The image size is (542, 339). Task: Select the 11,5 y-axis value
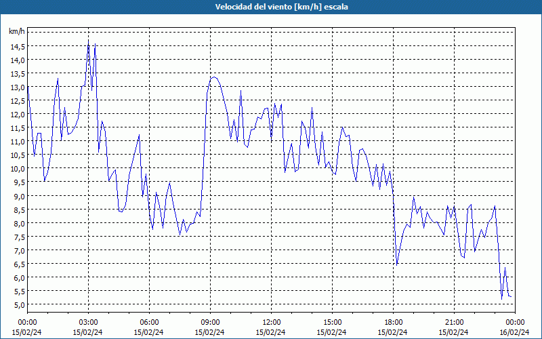point(18,127)
